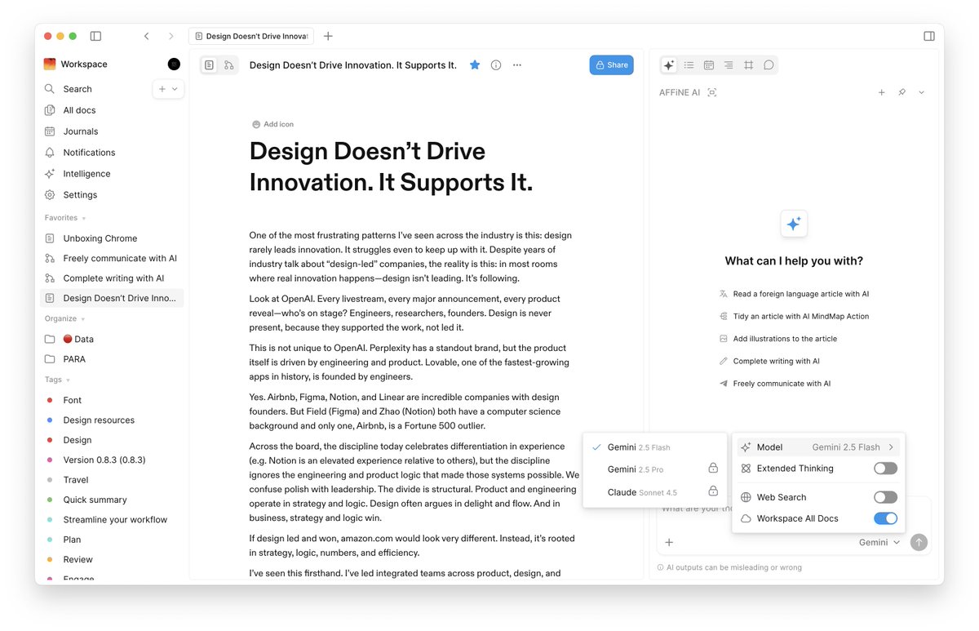The image size is (979, 631).
Task: Collapse the Favorites section
Action: coord(65,218)
